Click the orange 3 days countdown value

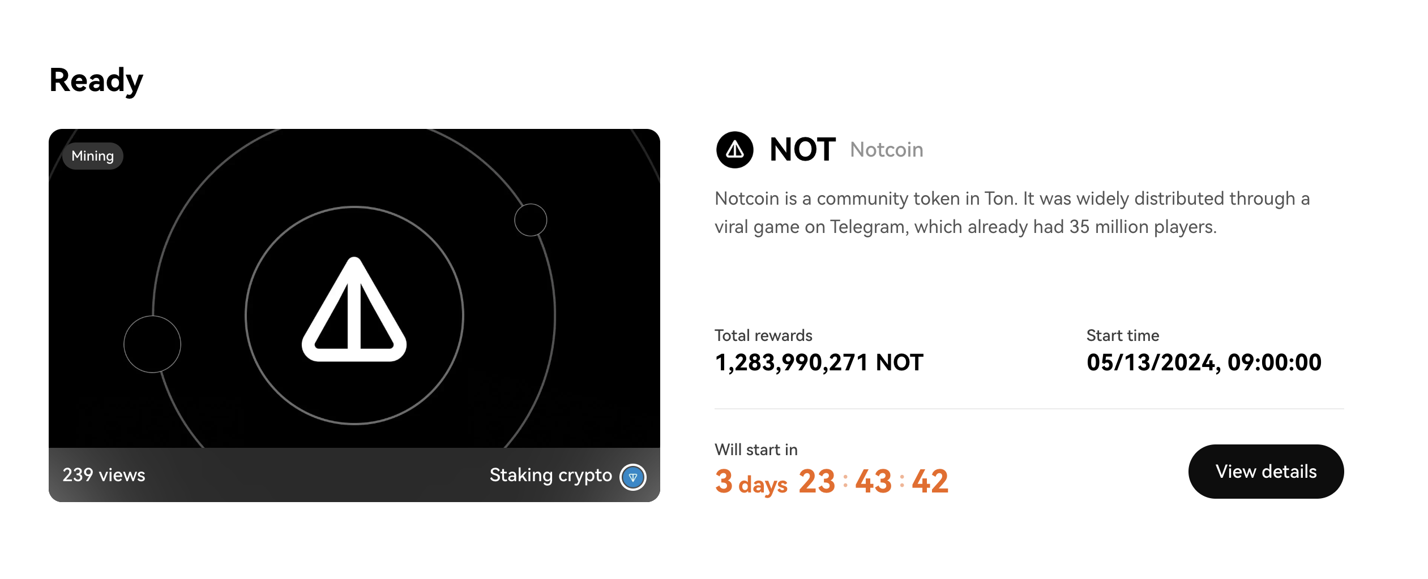(751, 482)
